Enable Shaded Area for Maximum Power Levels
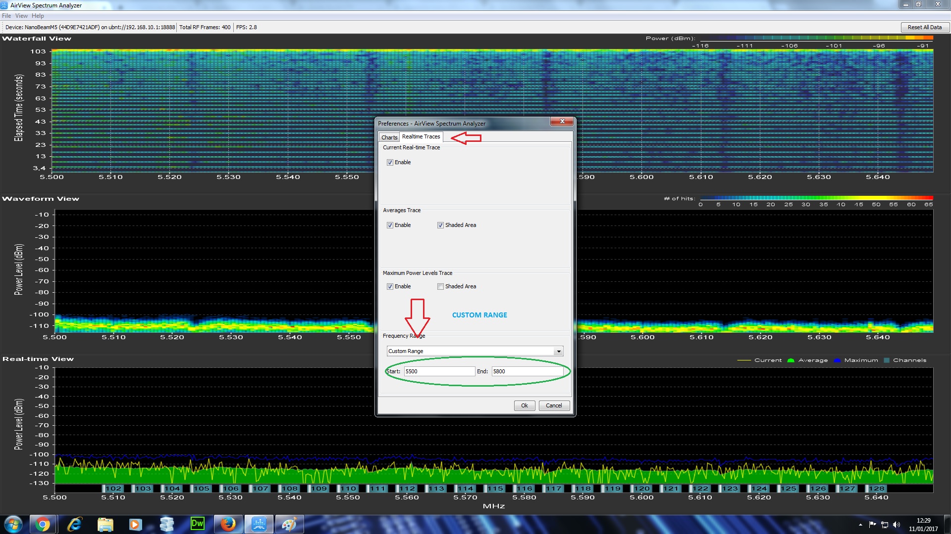Screen dimensions: 951x534 pos(440,287)
